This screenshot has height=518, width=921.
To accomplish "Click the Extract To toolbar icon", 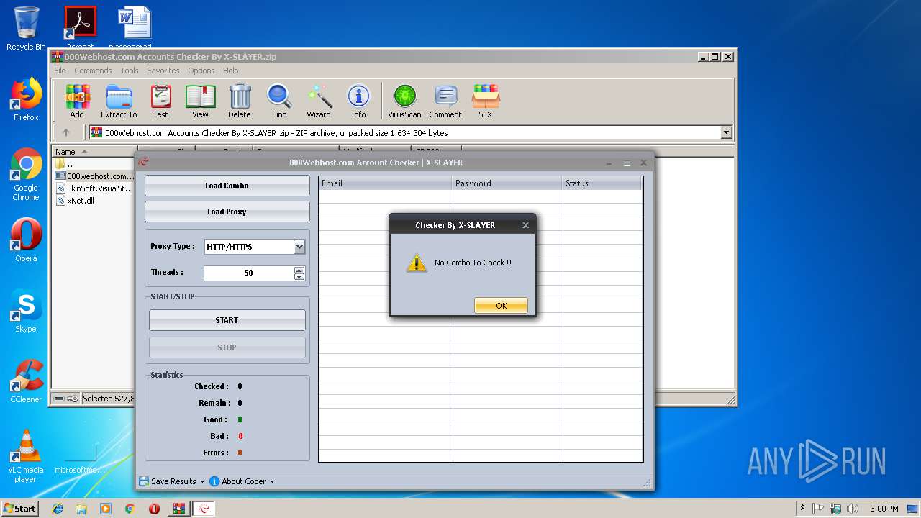I will click(x=119, y=101).
